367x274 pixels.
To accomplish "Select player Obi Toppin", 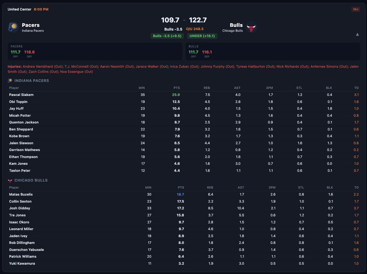I will coord(18,102).
